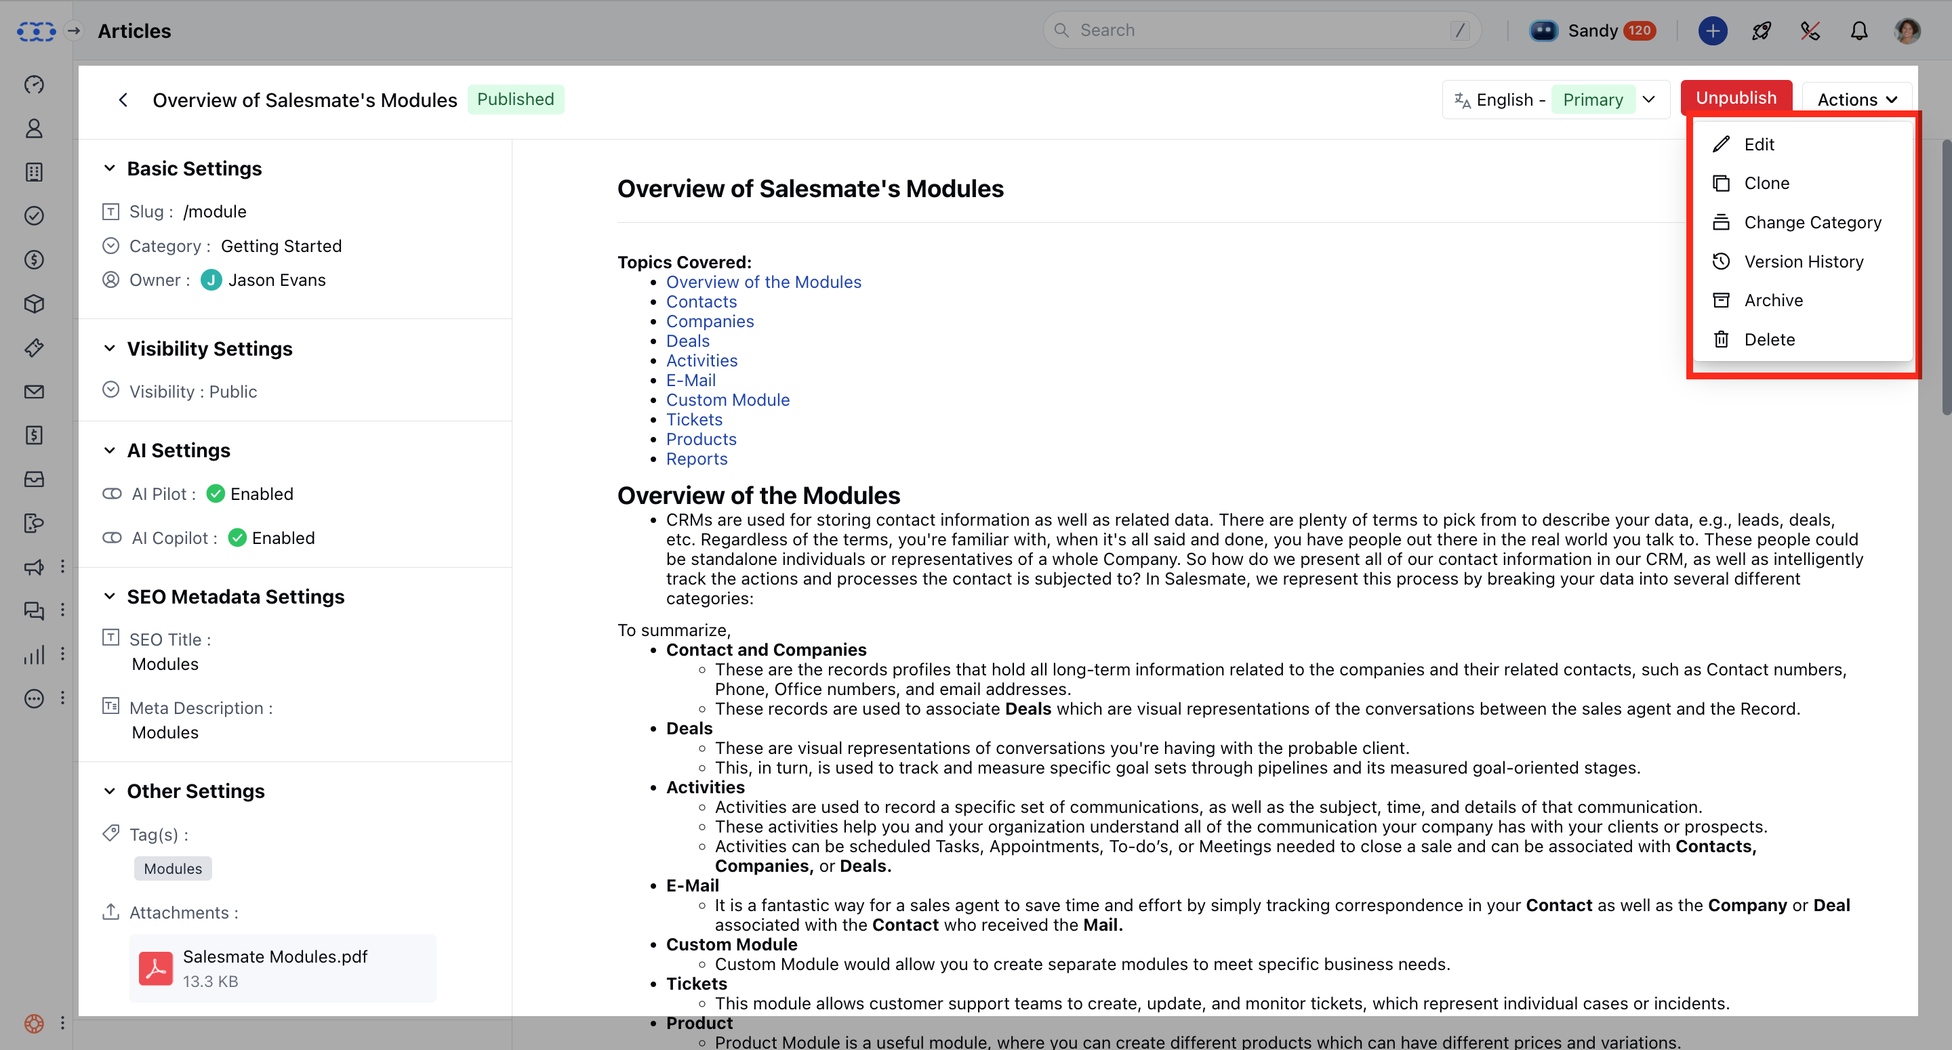Image resolution: width=1952 pixels, height=1050 pixels.
Task: Follow the Contacts topic link
Action: [x=701, y=301]
